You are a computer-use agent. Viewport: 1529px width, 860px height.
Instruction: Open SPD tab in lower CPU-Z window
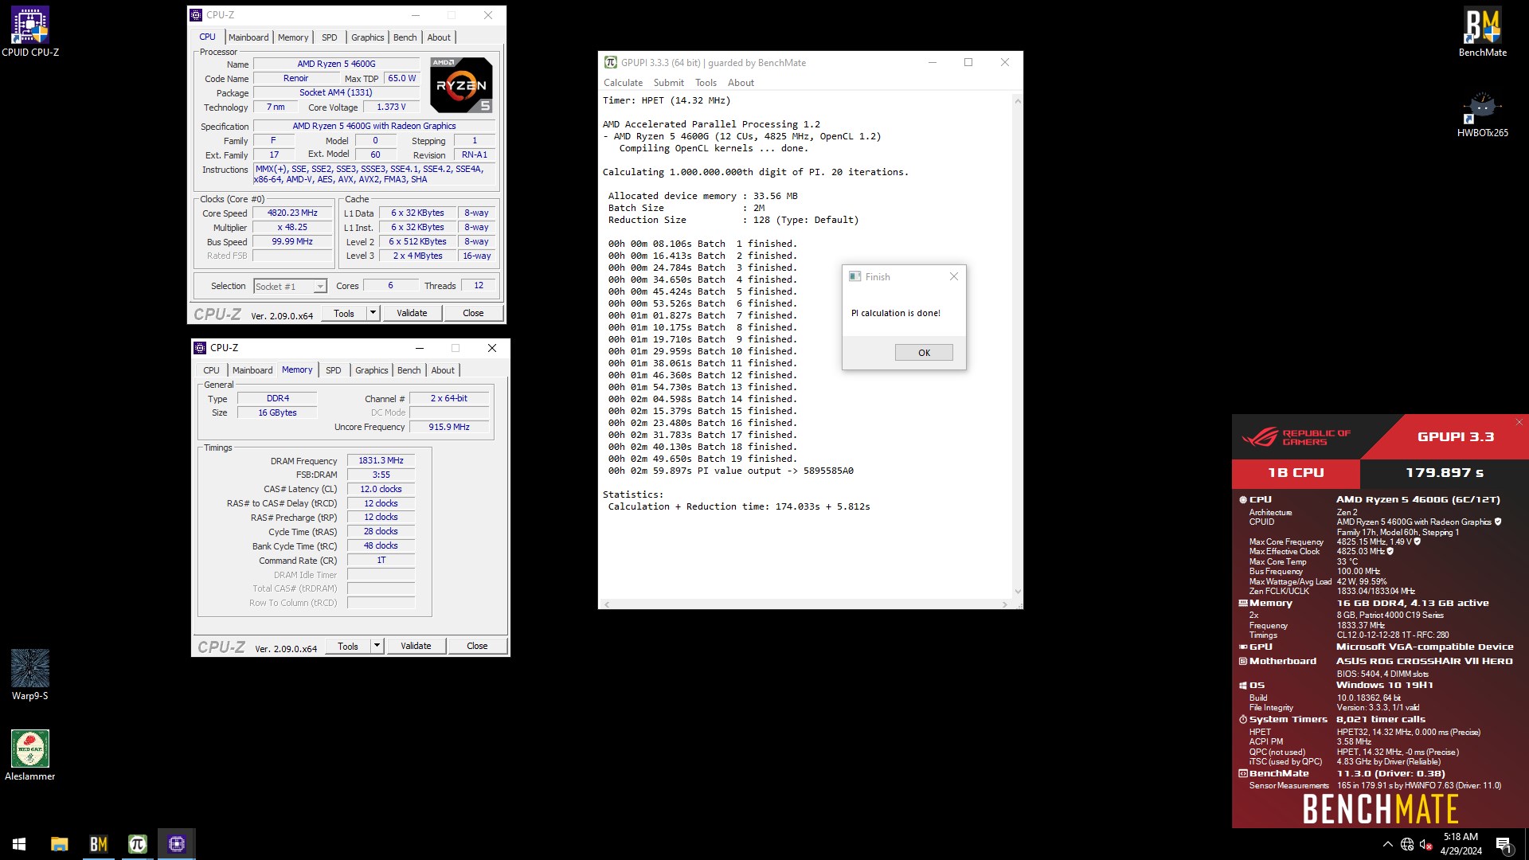pos(334,370)
